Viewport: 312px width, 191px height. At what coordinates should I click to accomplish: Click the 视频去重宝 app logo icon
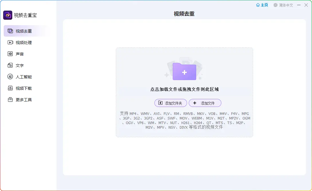coord(8,15)
